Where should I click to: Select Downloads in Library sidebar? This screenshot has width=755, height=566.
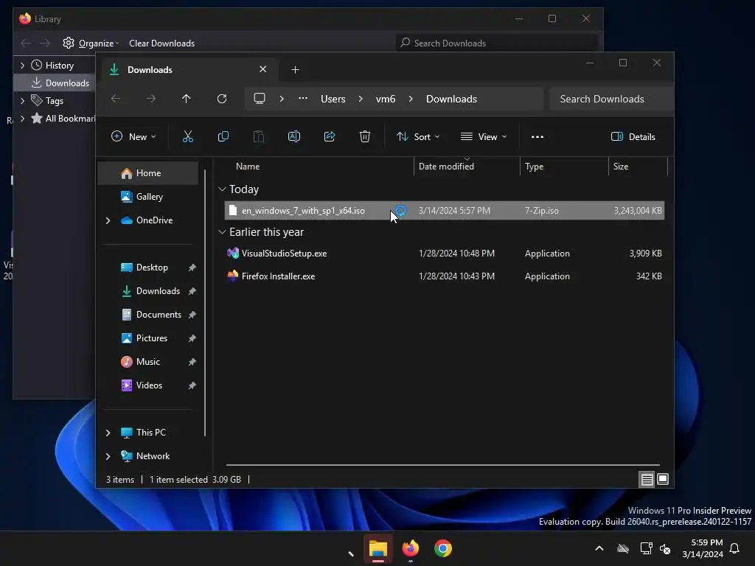[x=54, y=83]
